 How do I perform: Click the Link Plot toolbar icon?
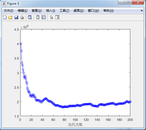pos(30,17)
